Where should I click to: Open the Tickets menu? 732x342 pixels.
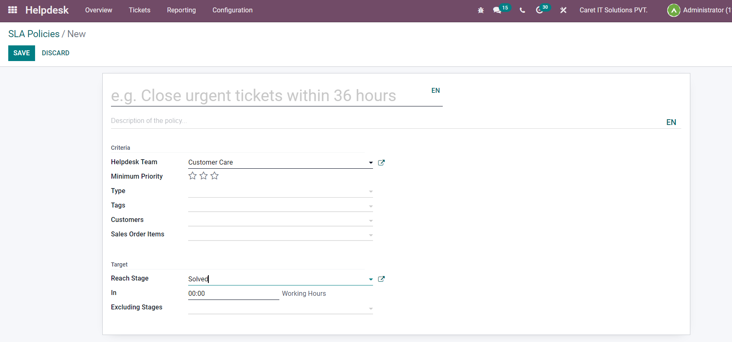point(139,10)
